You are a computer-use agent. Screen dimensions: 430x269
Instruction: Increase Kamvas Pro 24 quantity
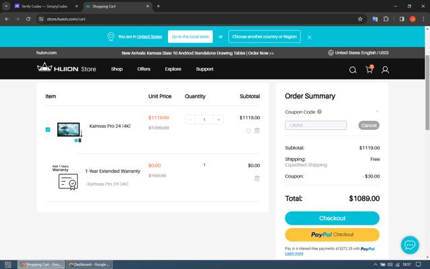click(x=218, y=120)
